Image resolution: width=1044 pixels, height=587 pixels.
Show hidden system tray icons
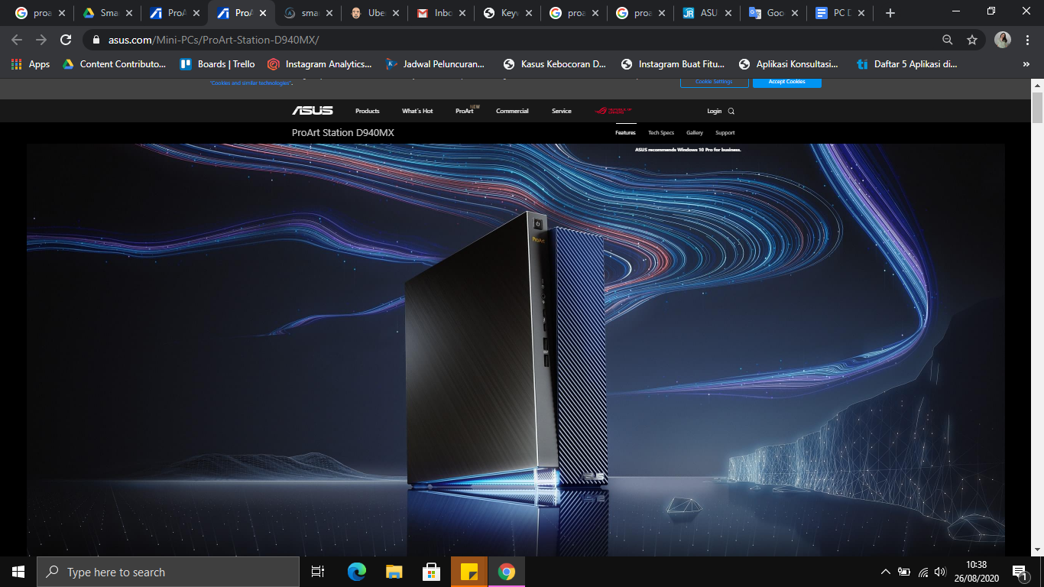pyautogui.click(x=886, y=572)
